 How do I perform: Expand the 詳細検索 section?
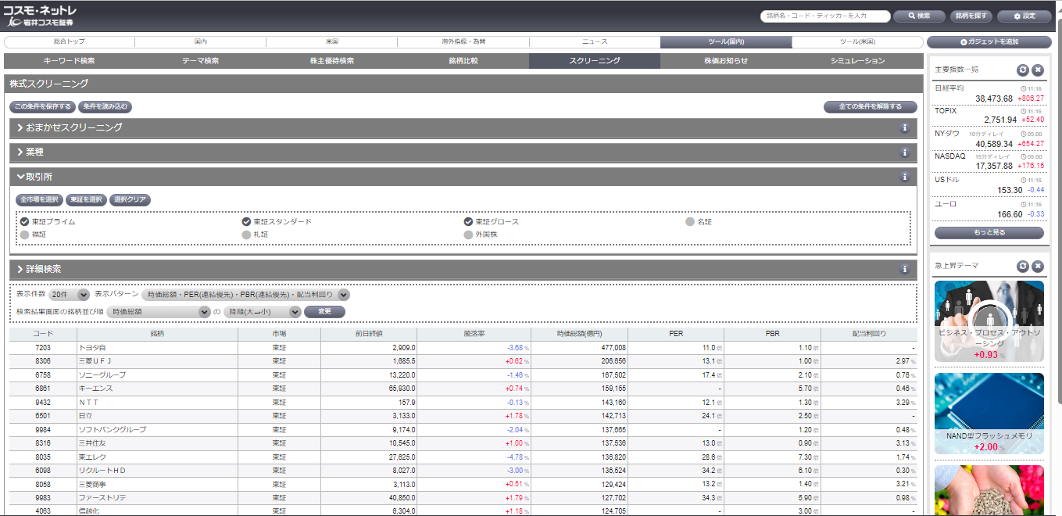click(x=463, y=269)
